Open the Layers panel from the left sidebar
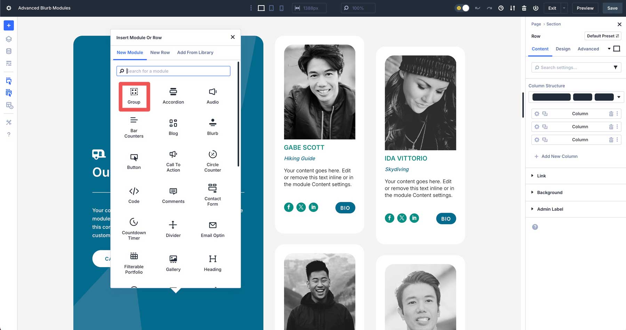This screenshot has height=330, width=626. click(x=8, y=39)
